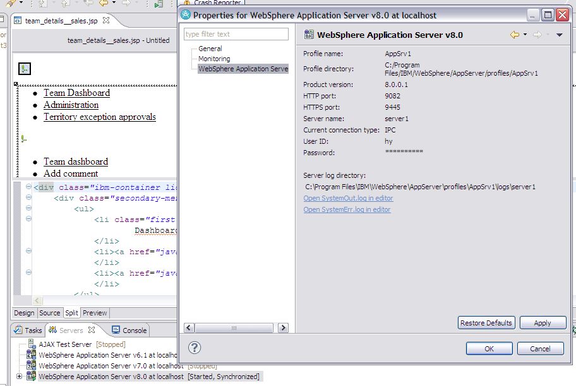Click the yellow back arrow in the main toolbar
The height and width of the screenshot is (386, 576).
tap(104, 3)
